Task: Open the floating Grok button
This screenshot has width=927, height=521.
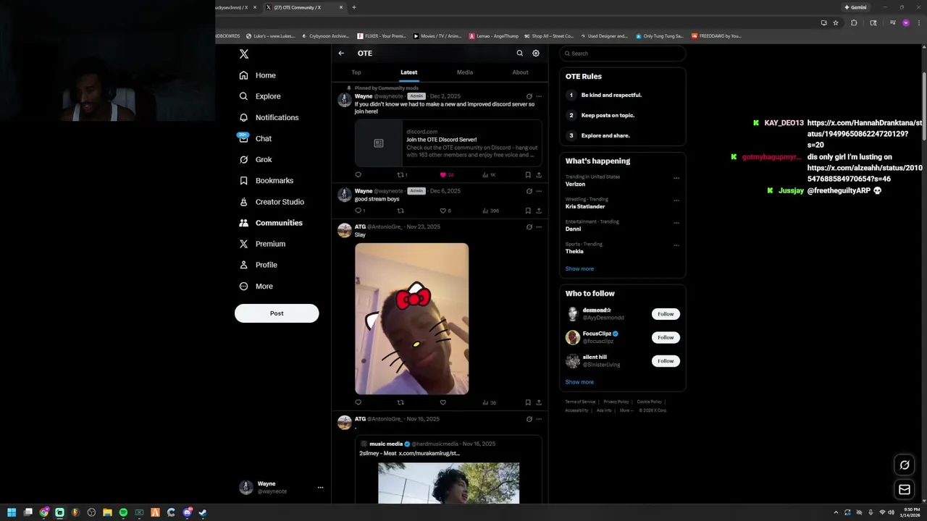Action: 905,465
